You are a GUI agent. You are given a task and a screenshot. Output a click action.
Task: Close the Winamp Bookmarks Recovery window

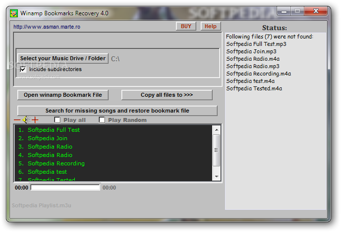[316, 11]
